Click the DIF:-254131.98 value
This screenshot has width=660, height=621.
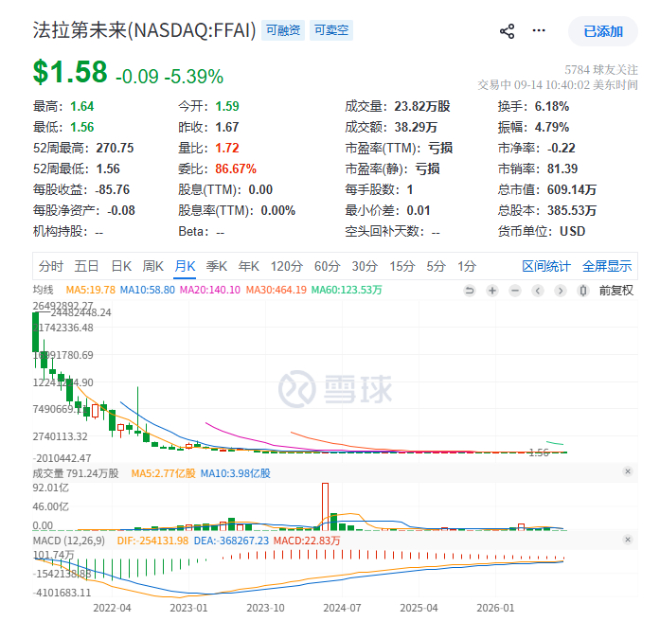point(152,541)
